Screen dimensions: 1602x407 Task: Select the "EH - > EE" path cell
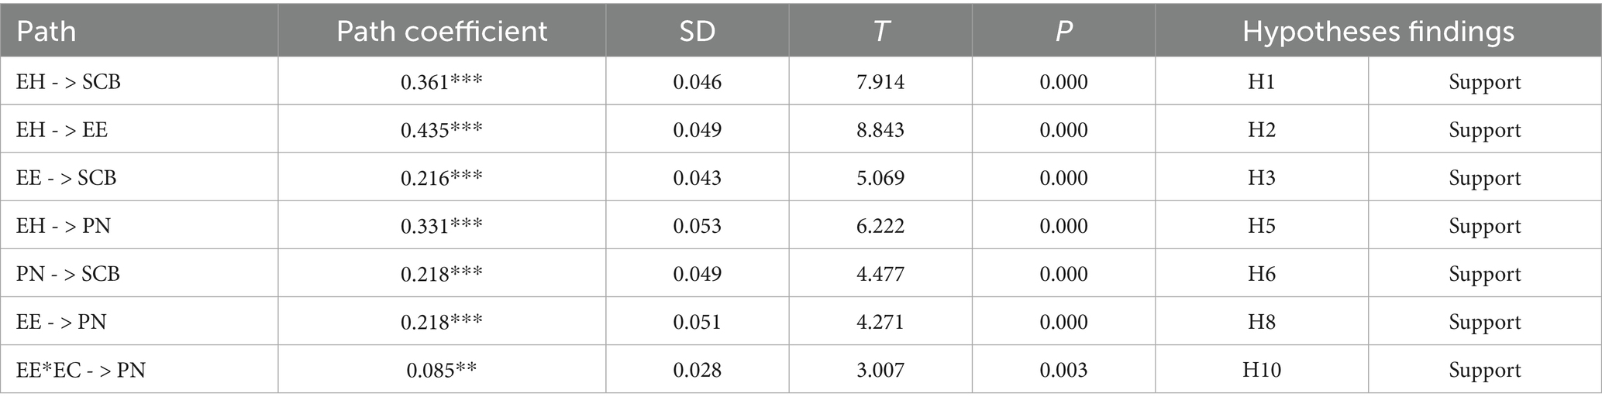(x=62, y=130)
